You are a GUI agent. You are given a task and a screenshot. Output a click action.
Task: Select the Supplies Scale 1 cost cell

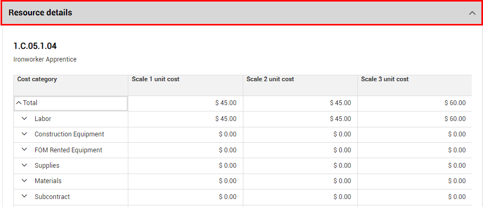coord(185,166)
